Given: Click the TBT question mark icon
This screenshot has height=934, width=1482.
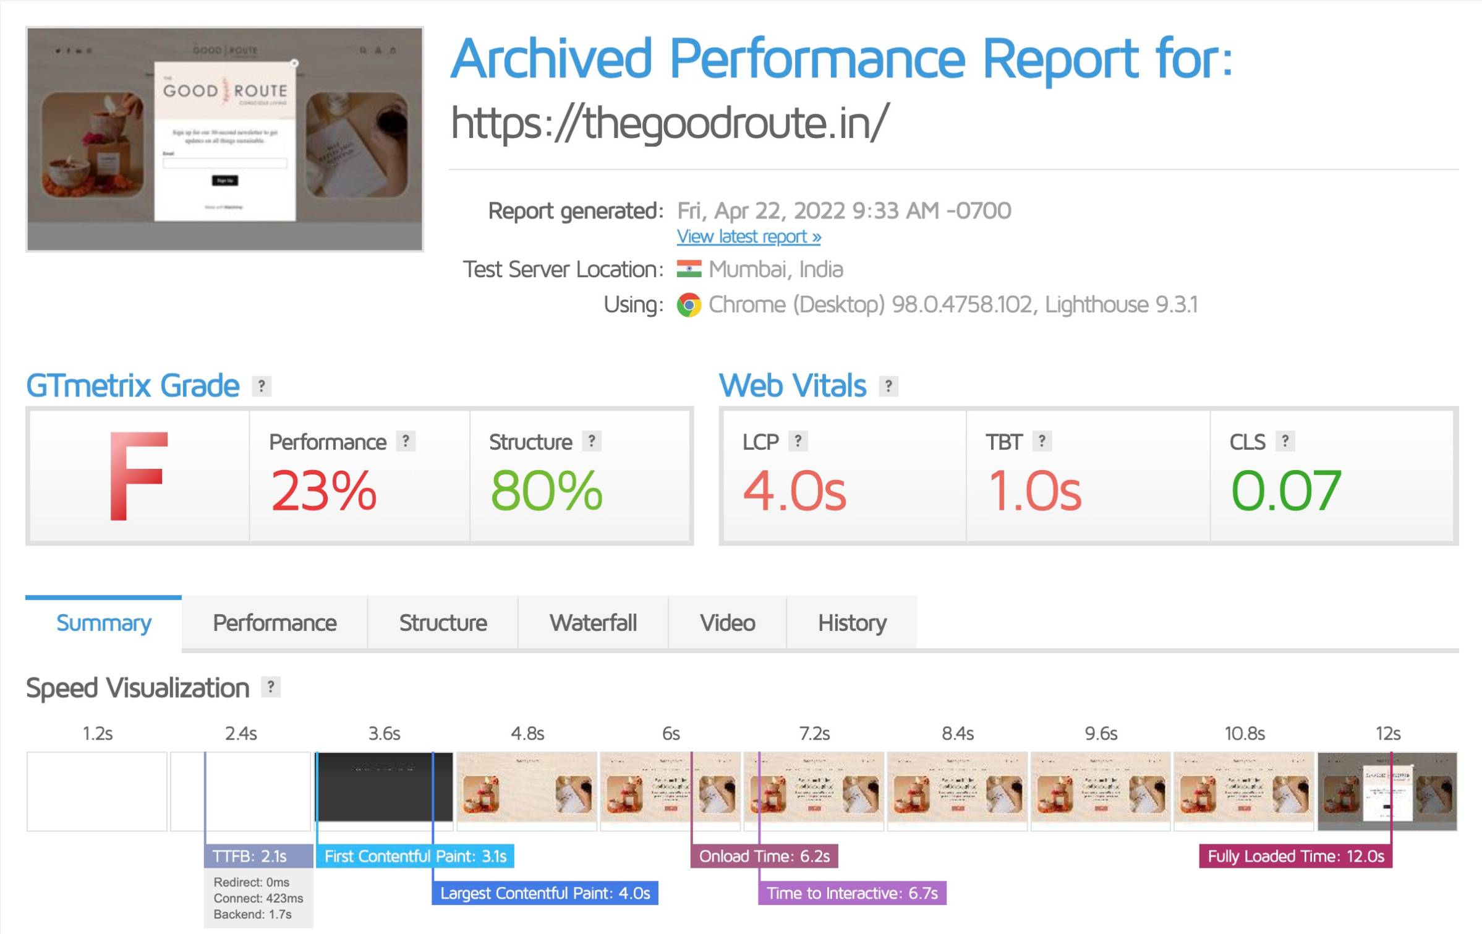Looking at the screenshot, I should click(x=1041, y=442).
